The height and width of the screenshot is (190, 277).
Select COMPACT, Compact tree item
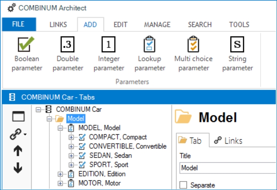pos(118,137)
